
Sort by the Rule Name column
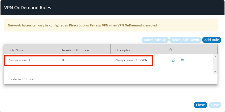click(16, 50)
